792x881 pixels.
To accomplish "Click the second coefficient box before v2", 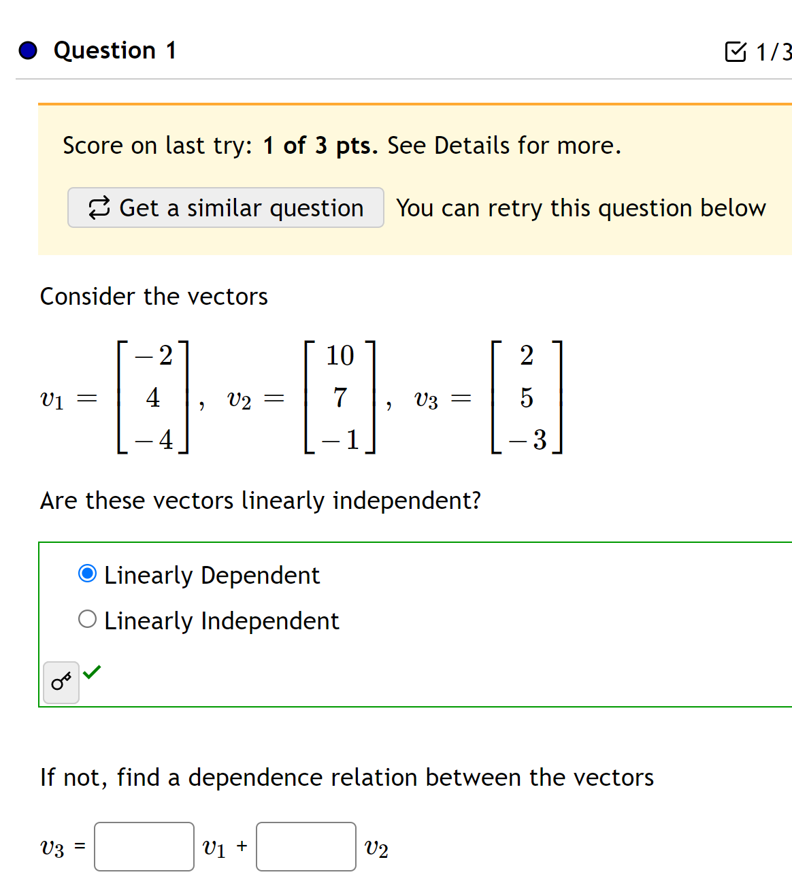I will pos(306,846).
